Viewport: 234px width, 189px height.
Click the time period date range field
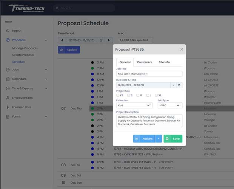pos(81,40)
